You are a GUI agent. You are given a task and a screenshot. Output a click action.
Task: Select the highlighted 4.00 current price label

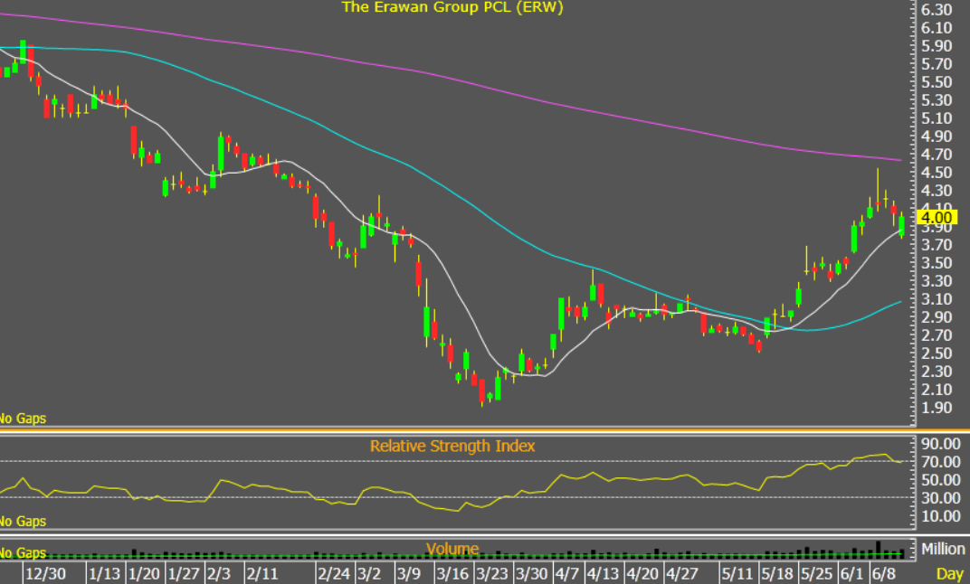(x=937, y=218)
